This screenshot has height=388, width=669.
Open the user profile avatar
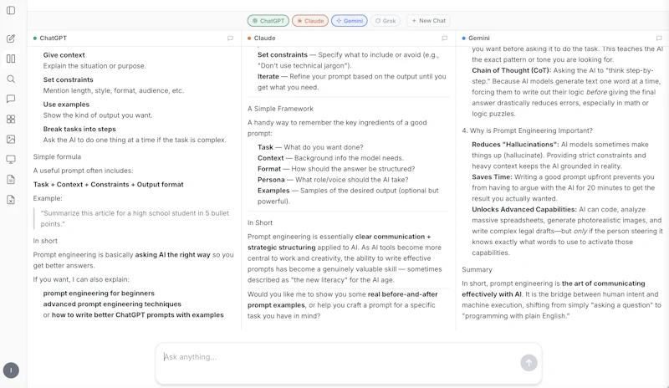(11, 370)
